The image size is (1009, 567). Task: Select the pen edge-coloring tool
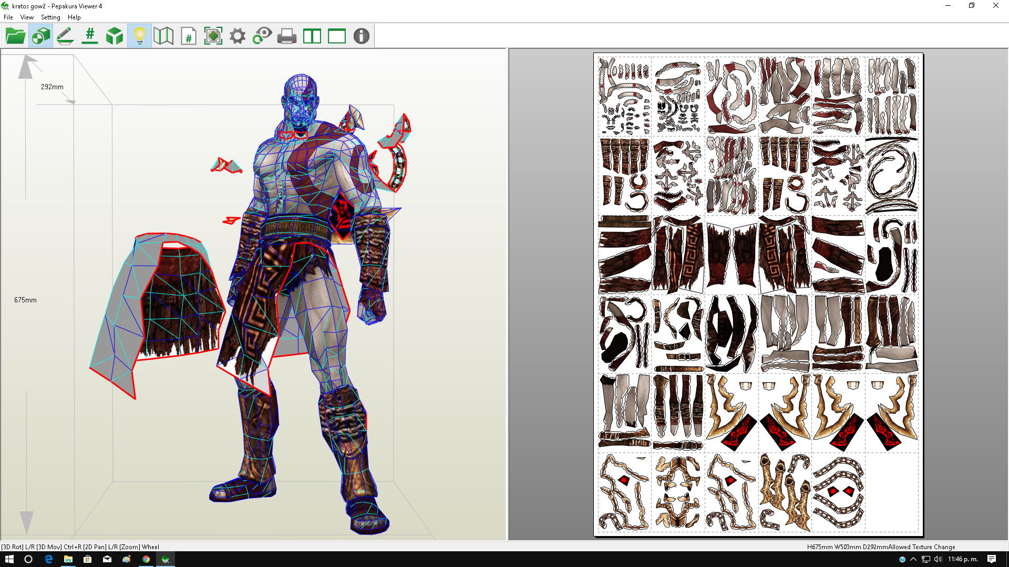coord(65,36)
